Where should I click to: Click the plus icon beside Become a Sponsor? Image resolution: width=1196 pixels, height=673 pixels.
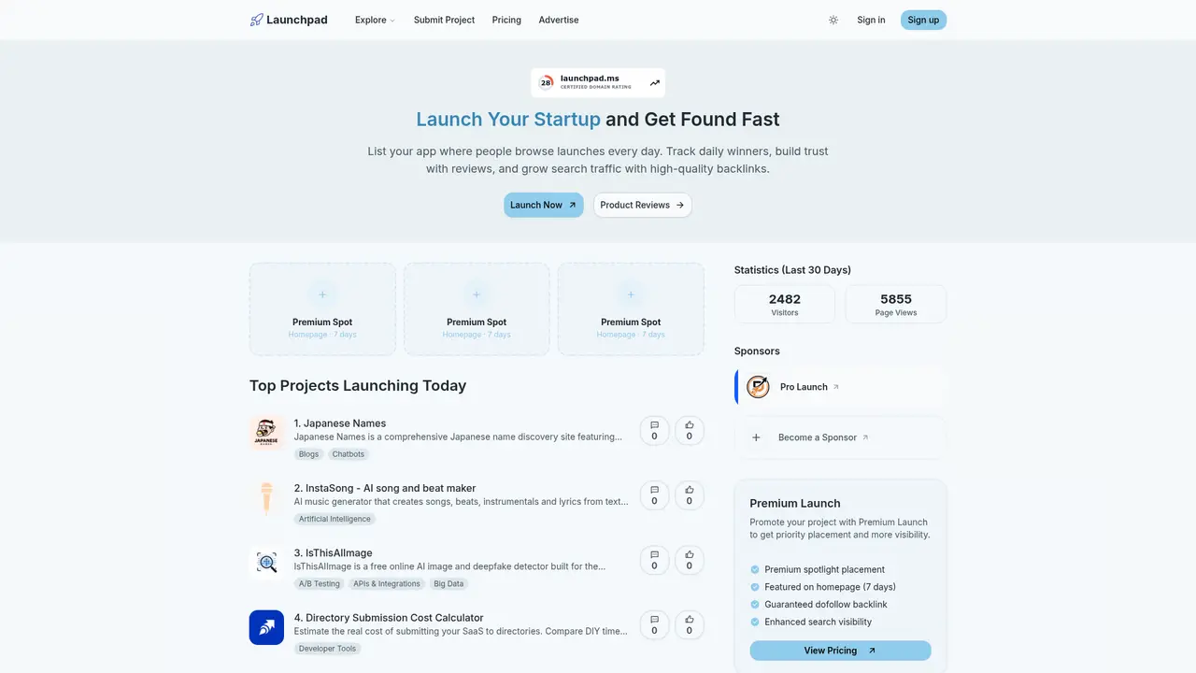click(x=756, y=437)
